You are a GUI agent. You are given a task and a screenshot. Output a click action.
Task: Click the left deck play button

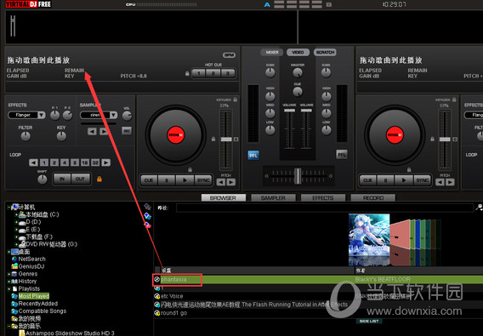(185, 180)
